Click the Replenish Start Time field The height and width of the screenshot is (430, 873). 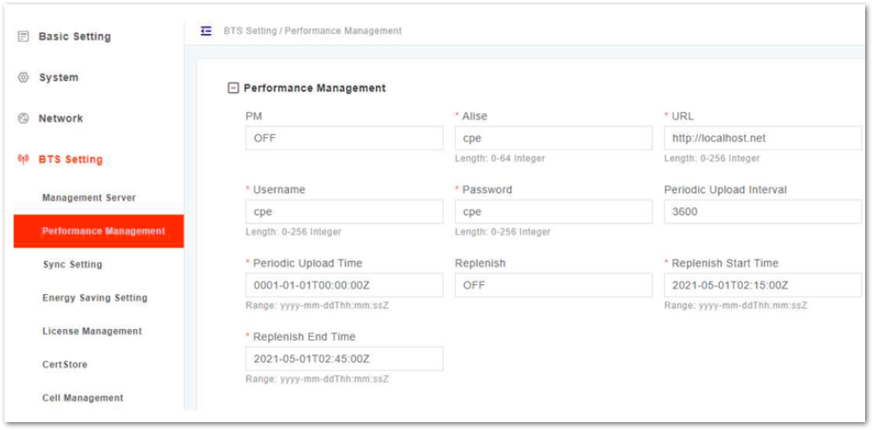tap(762, 285)
